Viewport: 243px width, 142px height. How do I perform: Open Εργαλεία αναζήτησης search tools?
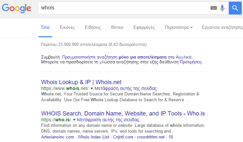pos(222,27)
